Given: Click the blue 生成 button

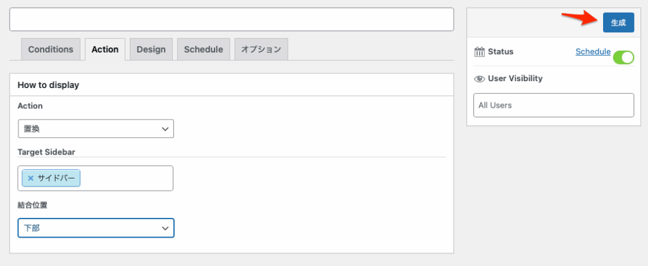Looking at the screenshot, I should tap(618, 23).
